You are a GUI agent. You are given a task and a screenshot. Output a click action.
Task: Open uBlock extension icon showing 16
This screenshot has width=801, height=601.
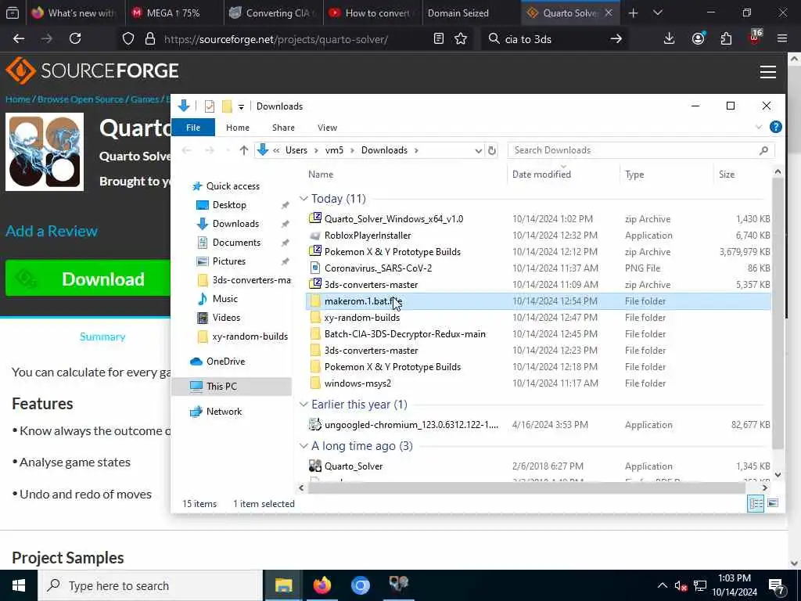(x=755, y=38)
